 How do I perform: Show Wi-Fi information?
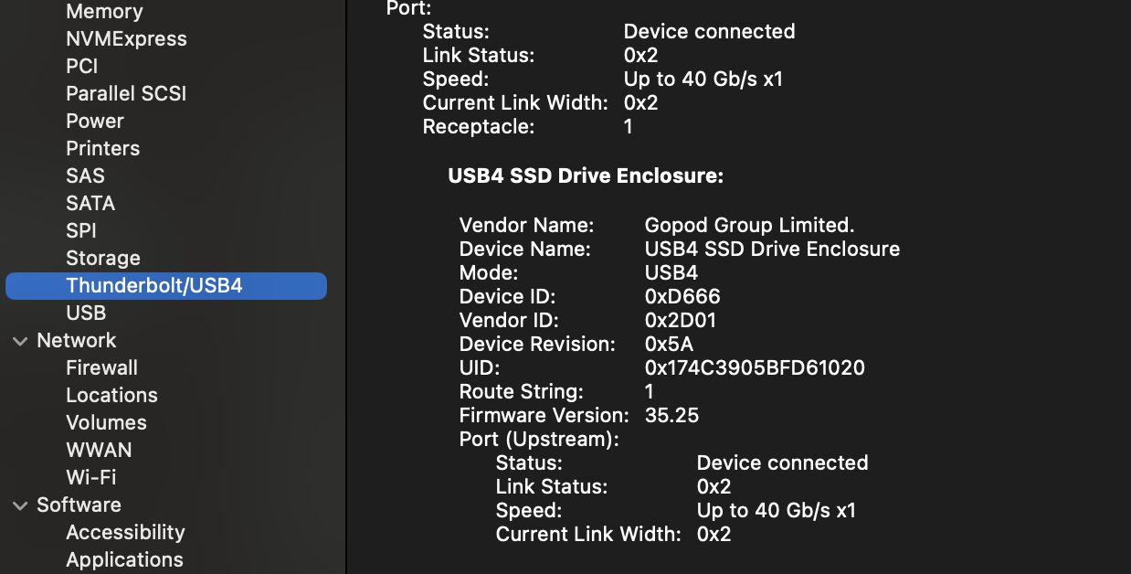coord(91,478)
